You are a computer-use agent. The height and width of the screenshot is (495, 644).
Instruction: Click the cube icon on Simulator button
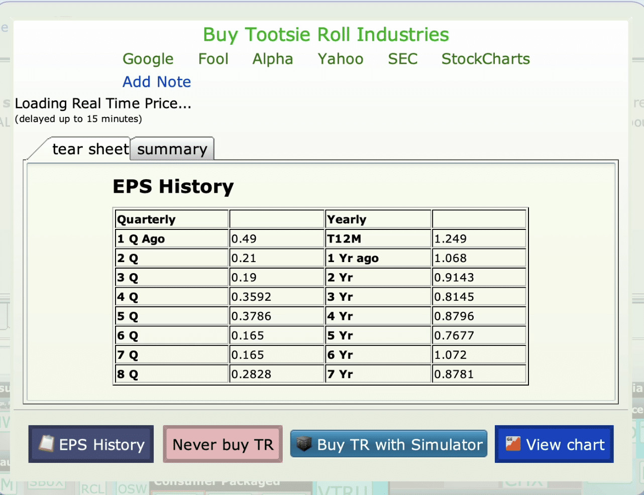click(x=304, y=444)
